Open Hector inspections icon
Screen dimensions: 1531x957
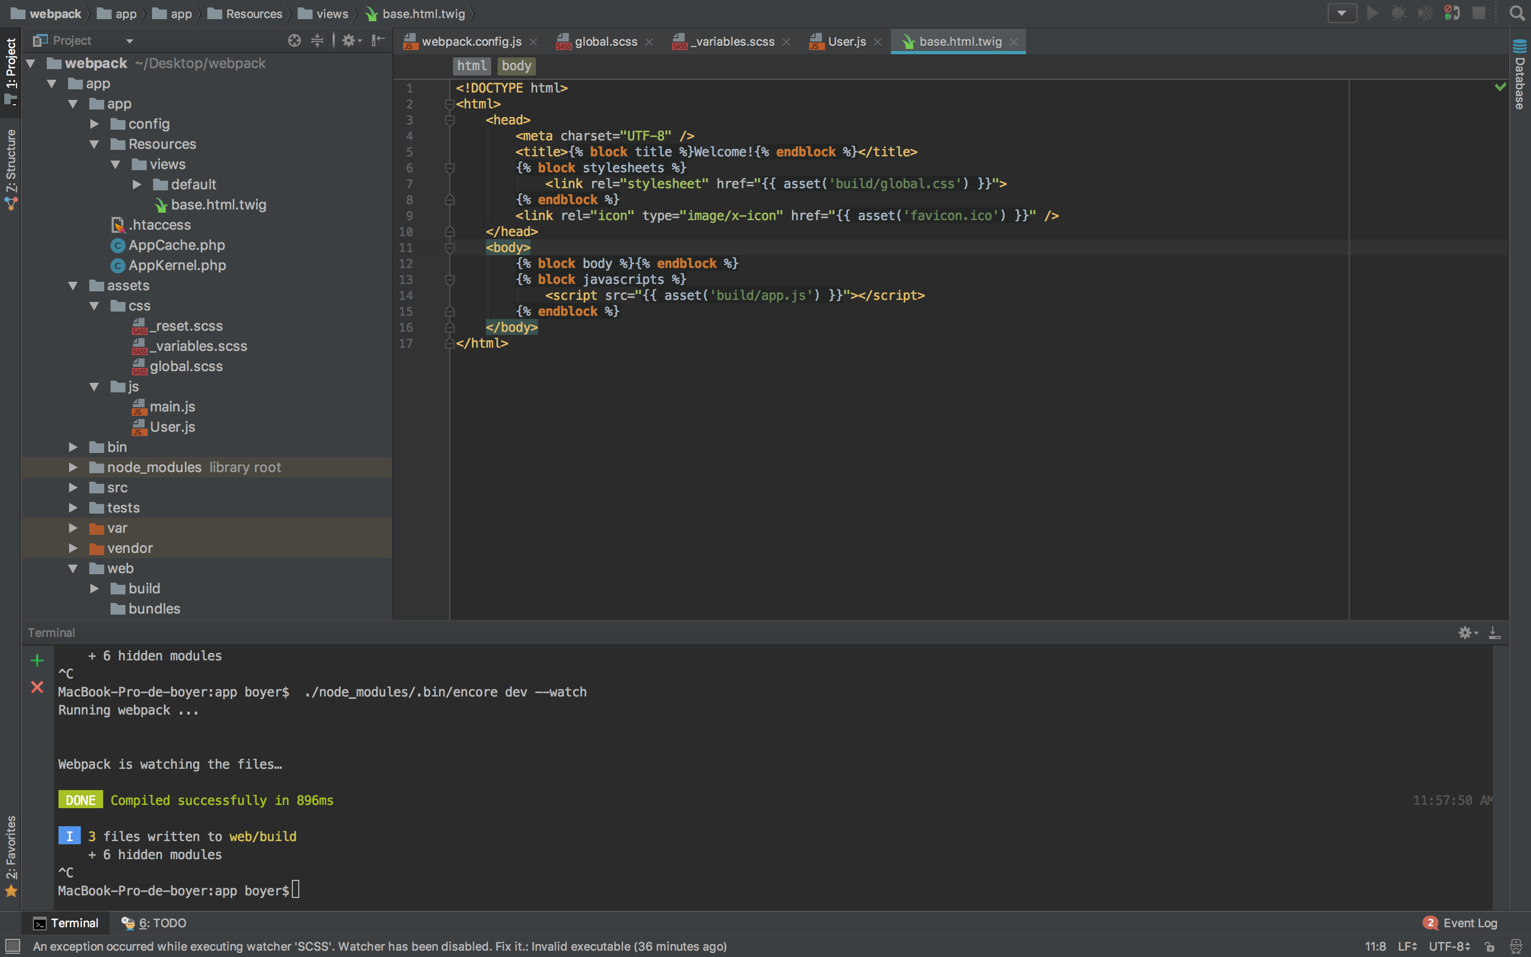(x=1516, y=947)
